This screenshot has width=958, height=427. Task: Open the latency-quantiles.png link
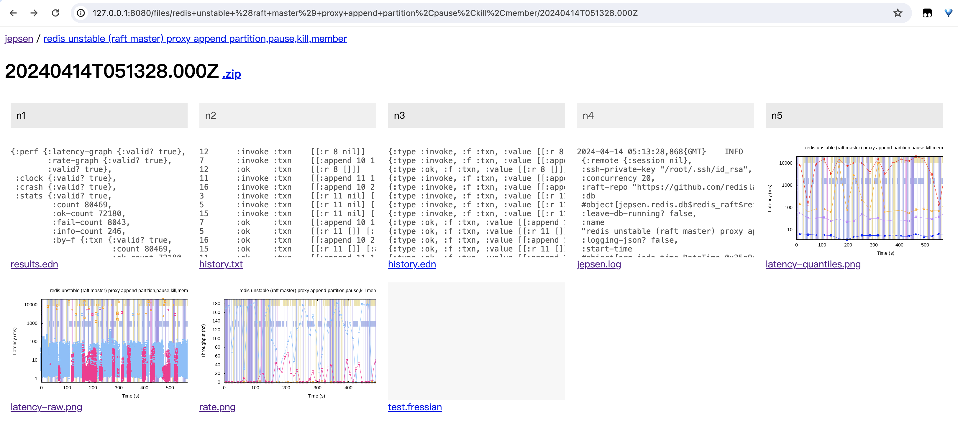813,264
